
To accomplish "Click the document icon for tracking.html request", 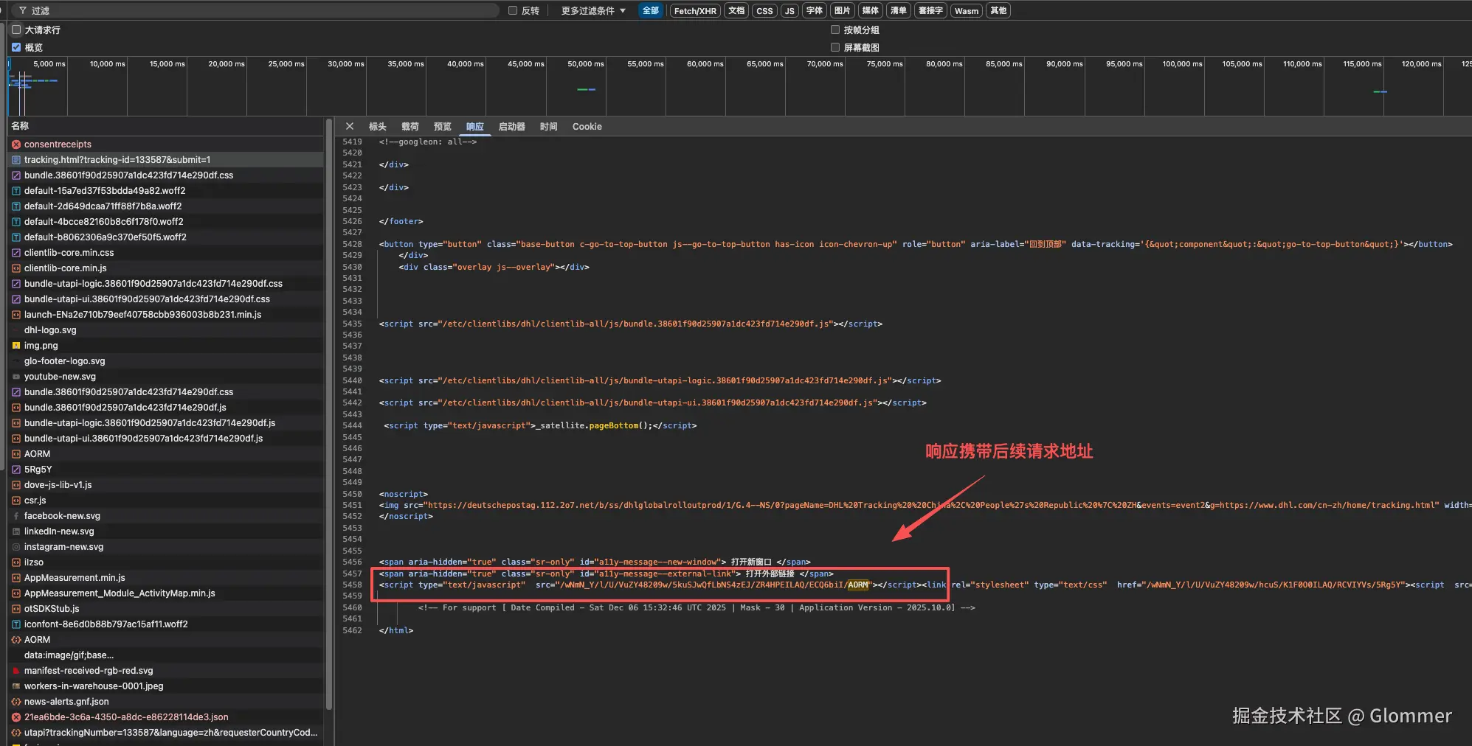I will (16, 160).
